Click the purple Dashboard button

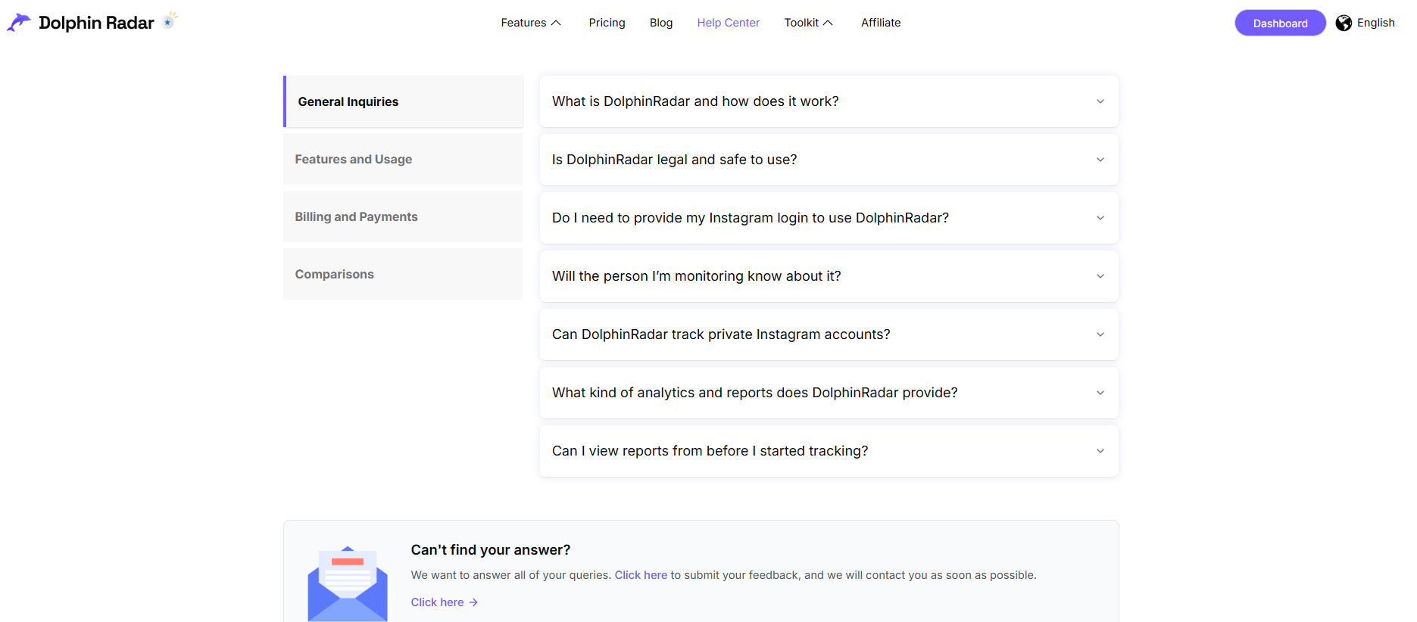tap(1279, 23)
